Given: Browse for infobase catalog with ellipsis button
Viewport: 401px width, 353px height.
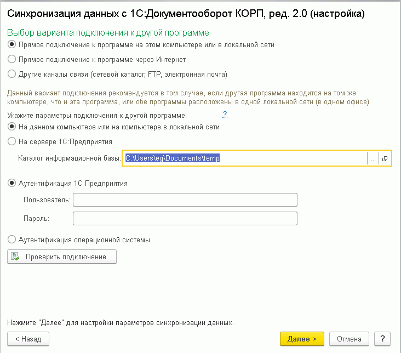Looking at the screenshot, I should click(x=373, y=158).
